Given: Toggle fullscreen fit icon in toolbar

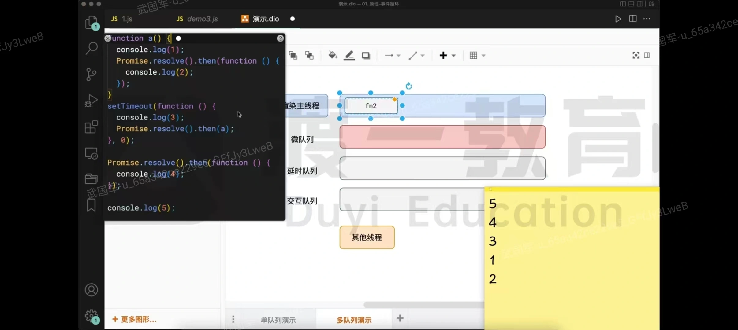Looking at the screenshot, I should point(636,55).
